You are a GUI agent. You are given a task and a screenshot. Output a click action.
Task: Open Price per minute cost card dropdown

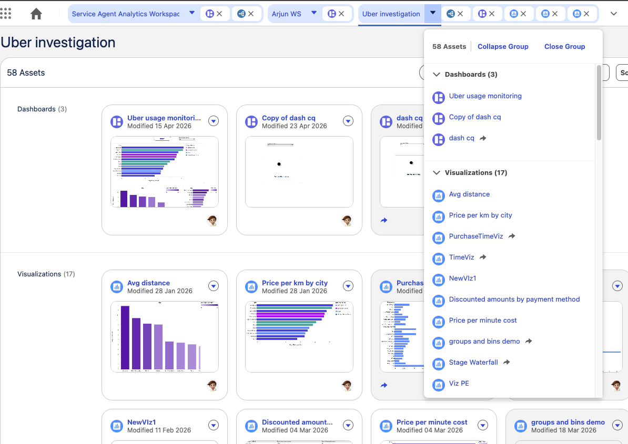click(x=483, y=425)
